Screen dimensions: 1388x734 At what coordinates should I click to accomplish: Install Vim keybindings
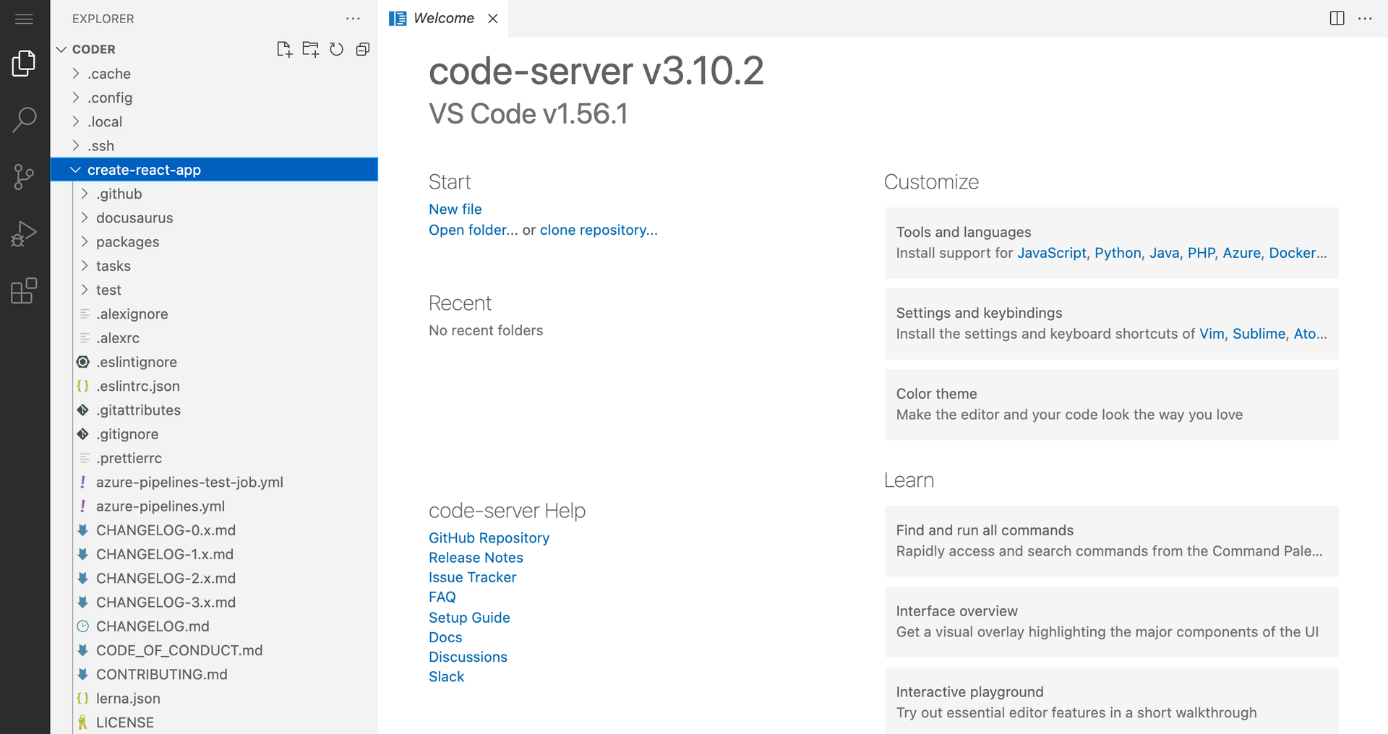coord(1212,334)
